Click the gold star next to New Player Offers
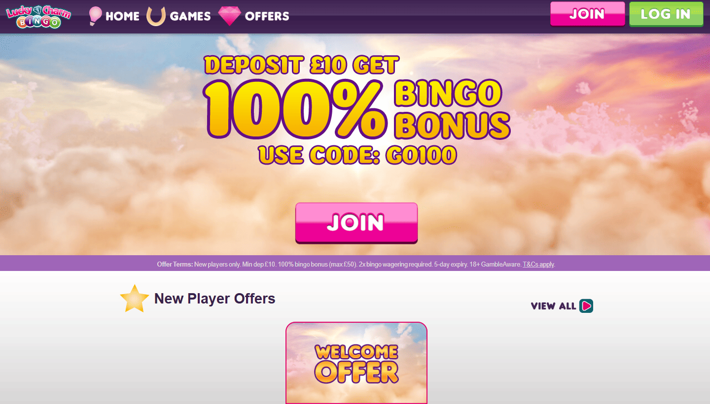 pos(135,299)
